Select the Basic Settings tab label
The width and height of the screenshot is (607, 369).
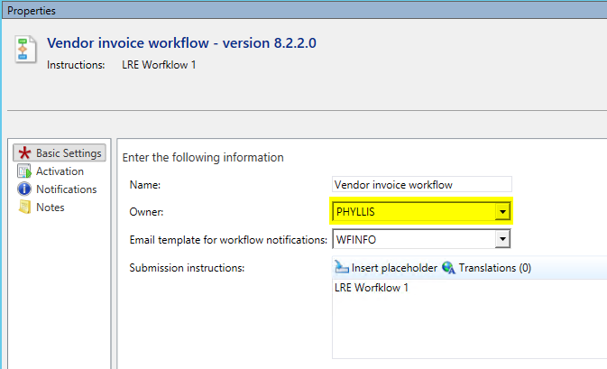(x=69, y=153)
